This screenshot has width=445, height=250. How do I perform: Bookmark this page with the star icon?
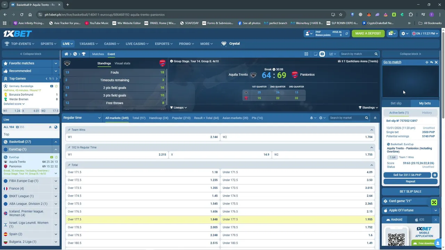click(341, 15)
